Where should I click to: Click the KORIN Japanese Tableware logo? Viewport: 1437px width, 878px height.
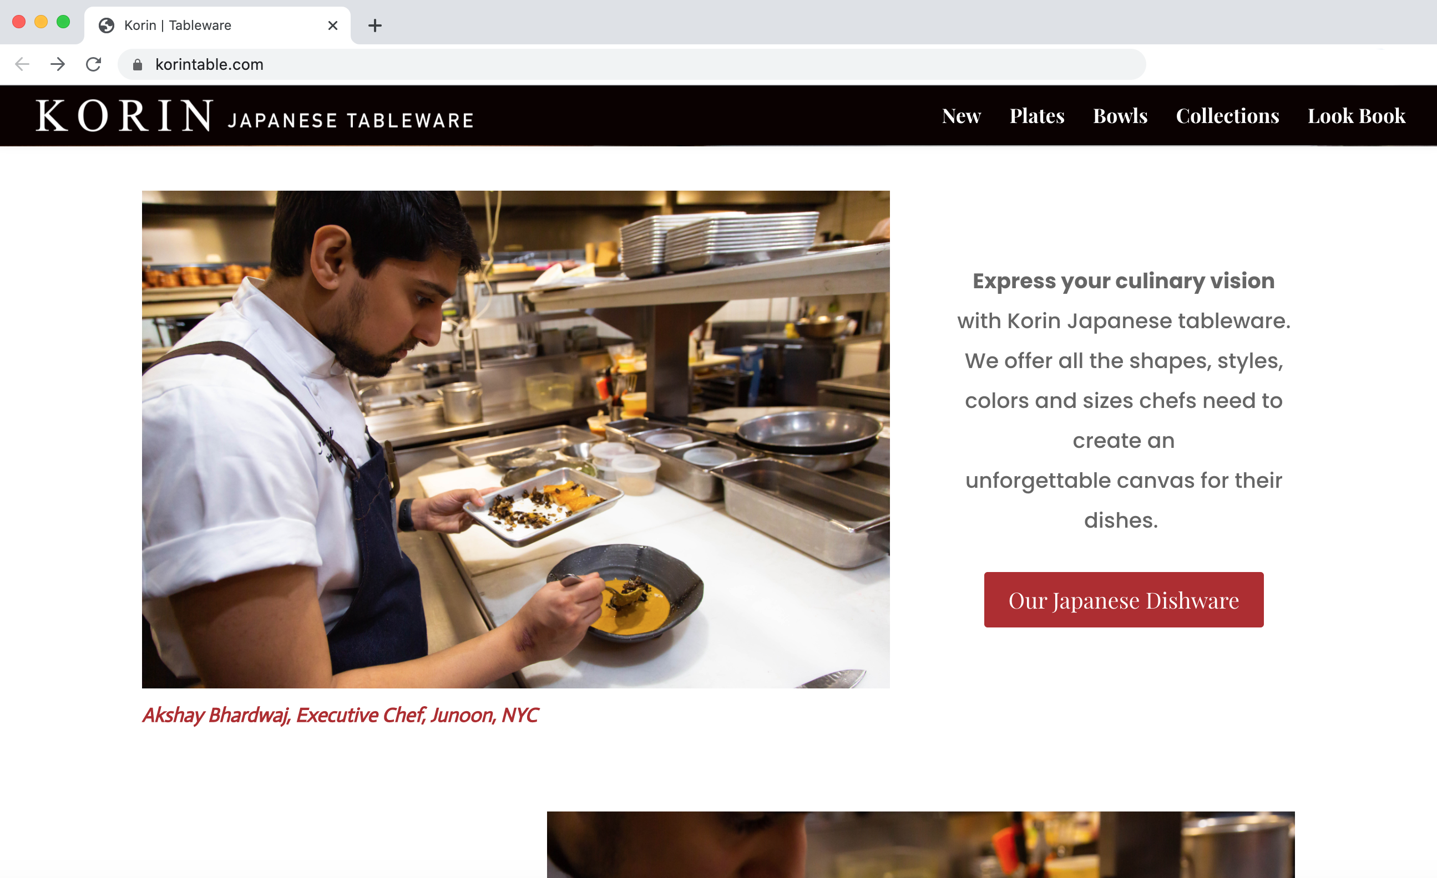tap(254, 116)
